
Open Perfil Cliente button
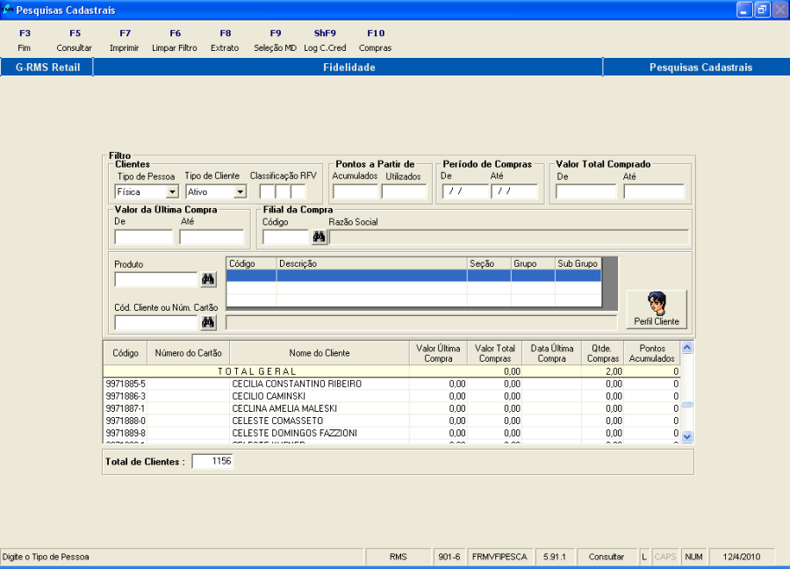click(657, 309)
